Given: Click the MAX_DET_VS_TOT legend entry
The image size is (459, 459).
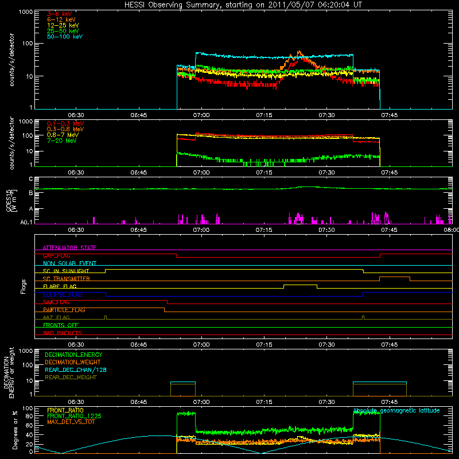Looking at the screenshot, I should coord(71,422).
